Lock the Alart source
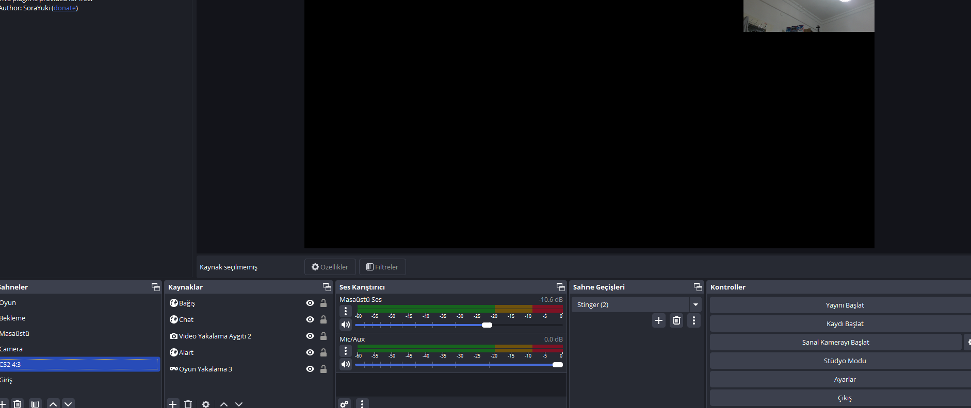 (323, 352)
